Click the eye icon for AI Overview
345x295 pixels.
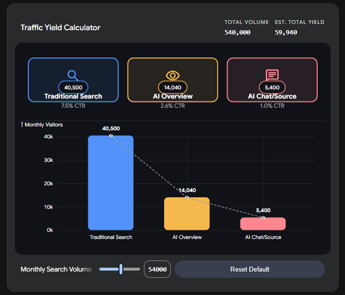[x=172, y=75]
